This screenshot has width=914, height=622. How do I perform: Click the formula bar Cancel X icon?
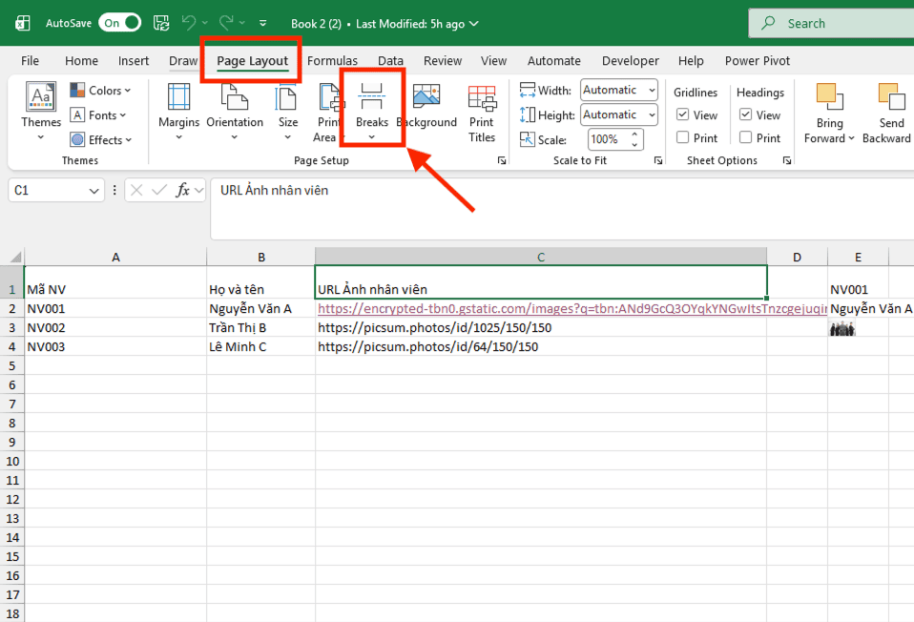[x=136, y=190]
